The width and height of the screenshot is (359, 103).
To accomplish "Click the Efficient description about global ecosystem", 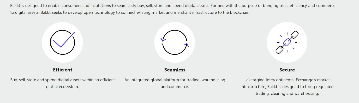I will (63, 83).
